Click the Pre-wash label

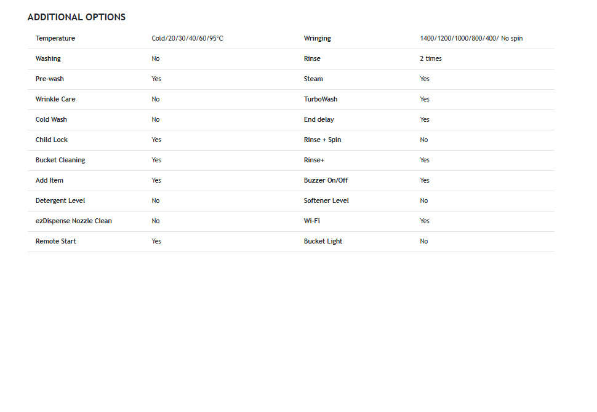(x=49, y=79)
